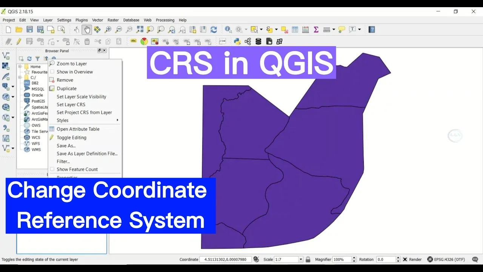Toggle the Render checkbox in status bar

405,260
